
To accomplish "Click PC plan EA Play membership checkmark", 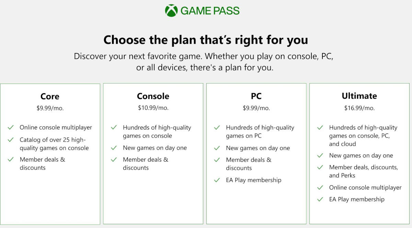I will coord(217,180).
